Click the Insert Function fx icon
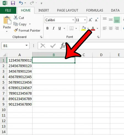Viewport: 124px width, 135px height. (x=63, y=46)
